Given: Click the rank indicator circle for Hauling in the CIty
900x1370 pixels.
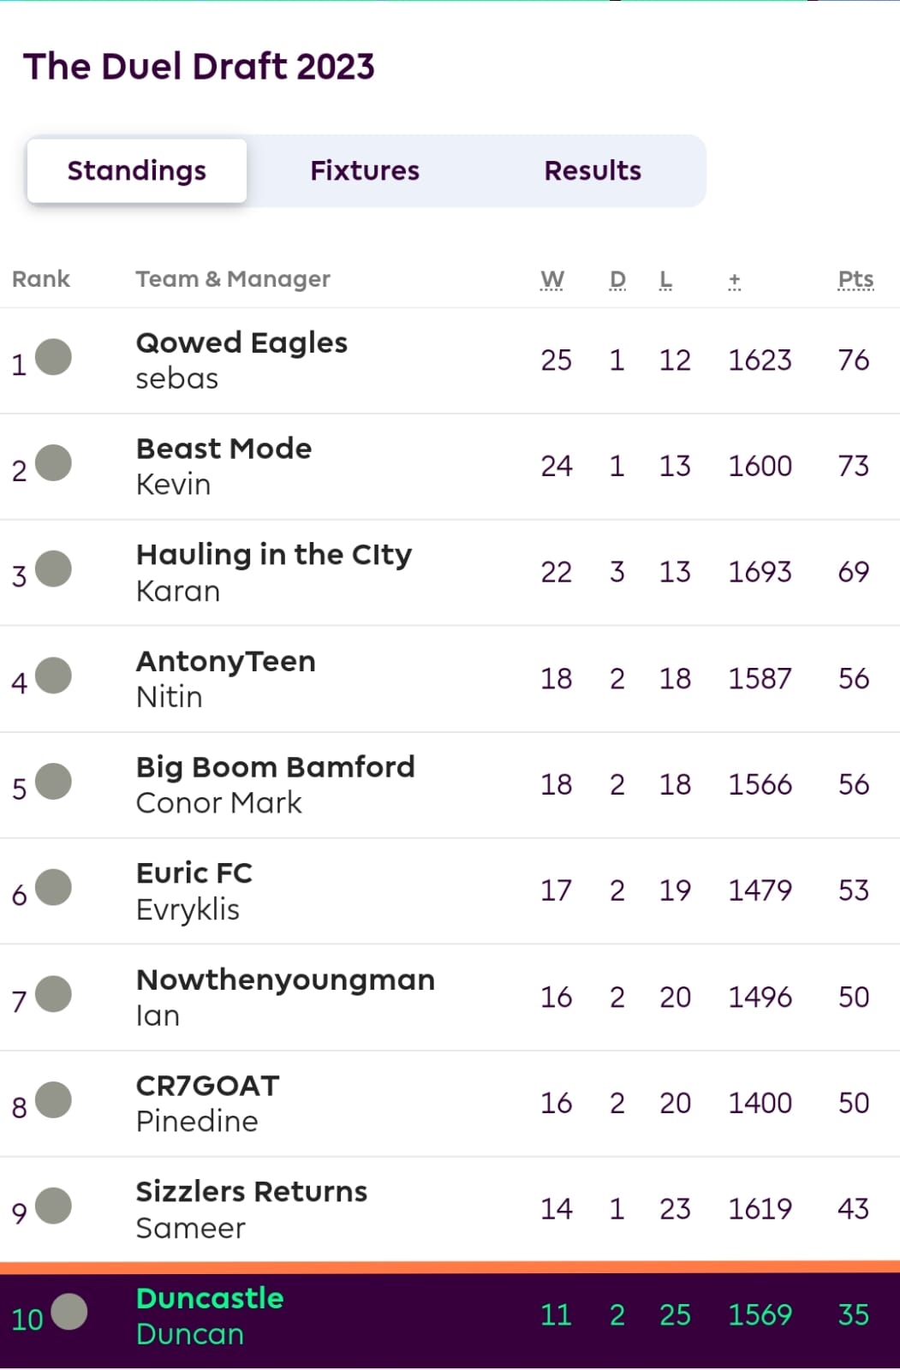Looking at the screenshot, I should coord(53,569).
